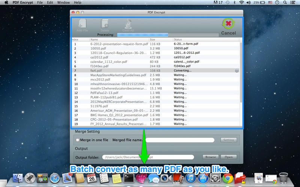Select the mcs2012.pdf row
Viewport: 300px width, 187px height.
pos(156,80)
